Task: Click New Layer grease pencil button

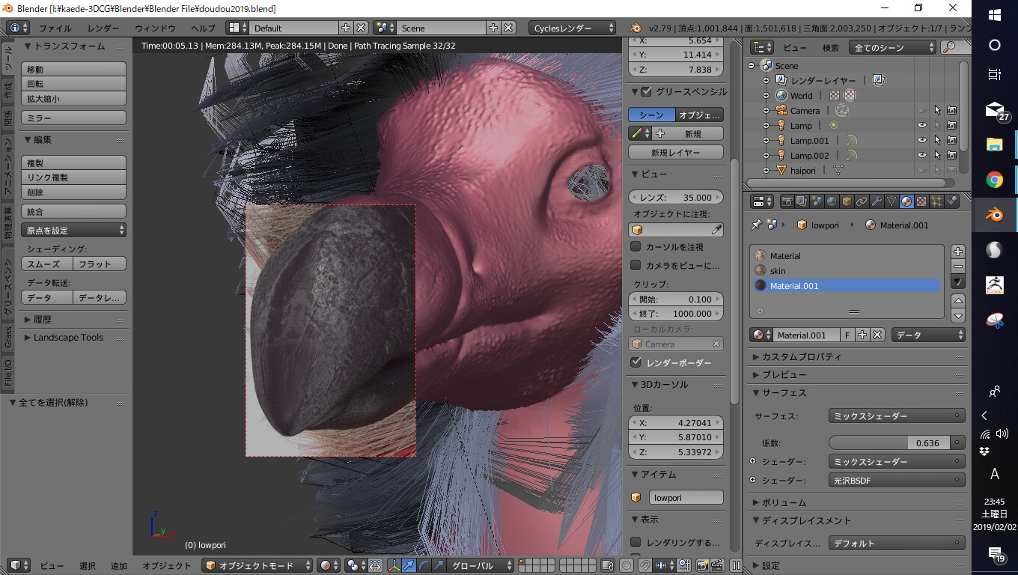Action: (676, 152)
